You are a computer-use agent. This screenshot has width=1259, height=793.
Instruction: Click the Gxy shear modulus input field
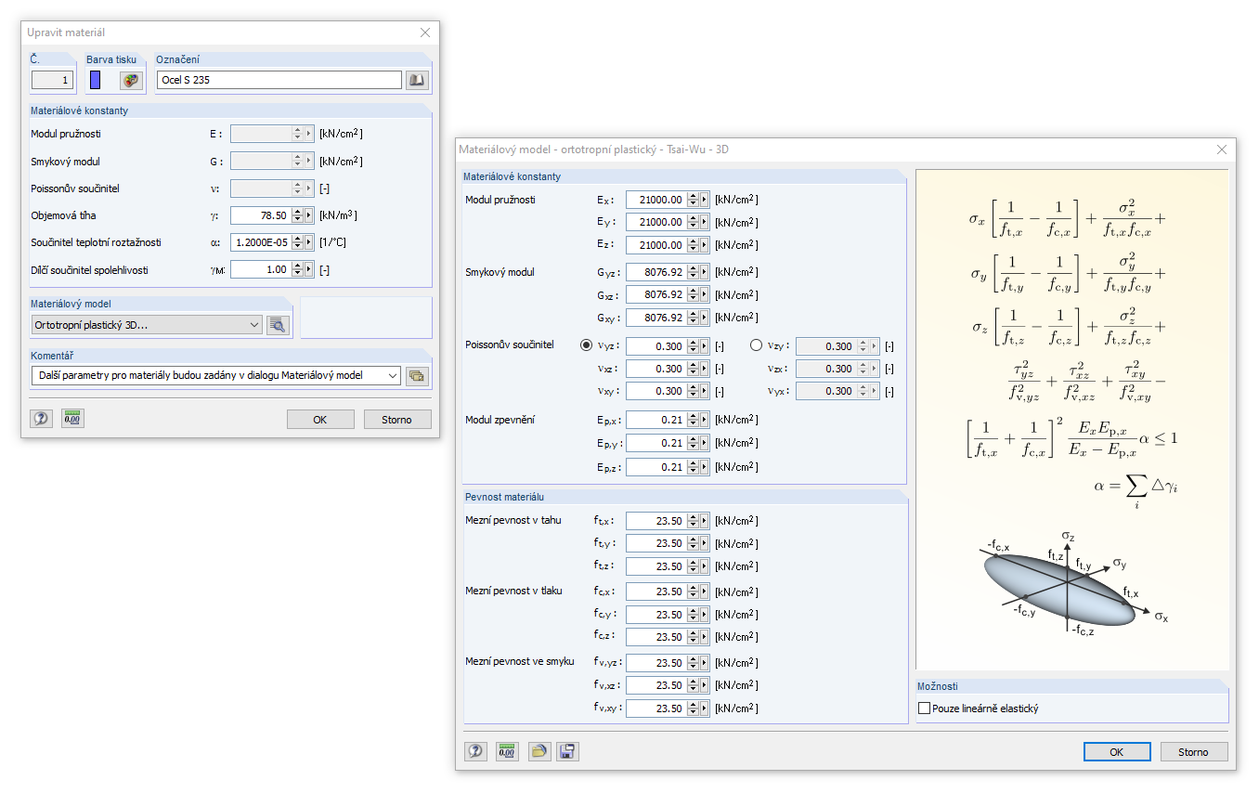656,318
